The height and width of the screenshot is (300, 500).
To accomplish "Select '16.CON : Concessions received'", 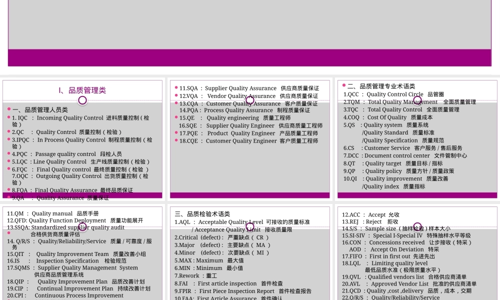I will pos(383,242).
